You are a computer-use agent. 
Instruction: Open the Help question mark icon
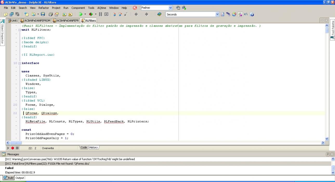[x=252, y=14]
